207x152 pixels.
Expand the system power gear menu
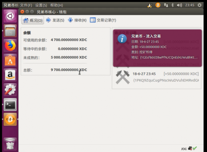pyautogui.click(x=200, y=5)
